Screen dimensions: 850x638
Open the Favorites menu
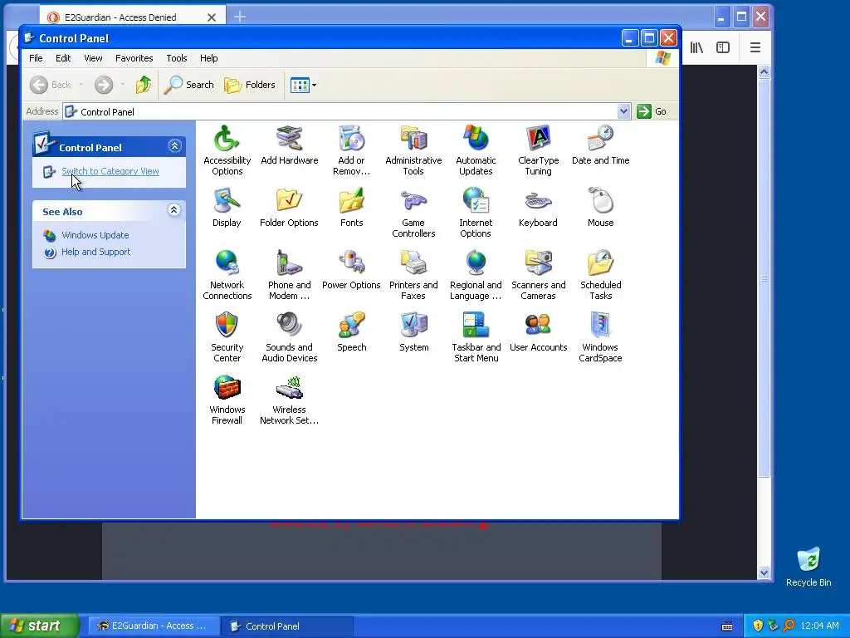tap(134, 58)
